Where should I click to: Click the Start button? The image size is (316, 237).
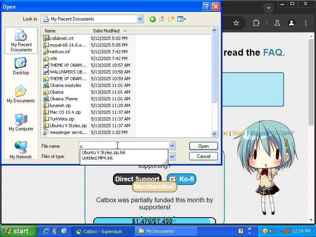pos(18,231)
